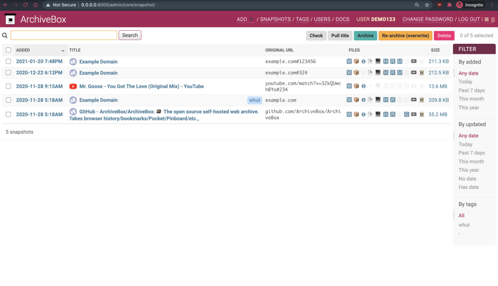Open R (readability) icon in whut-tagged example.com row

(392, 99)
